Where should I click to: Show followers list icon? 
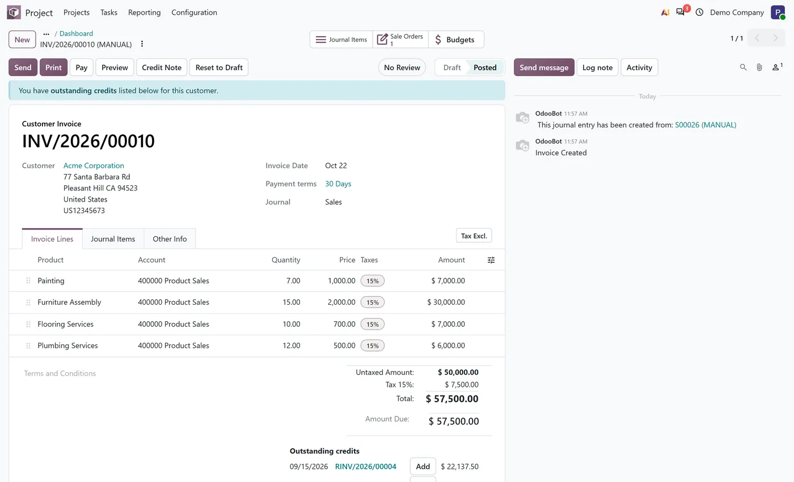click(777, 67)
